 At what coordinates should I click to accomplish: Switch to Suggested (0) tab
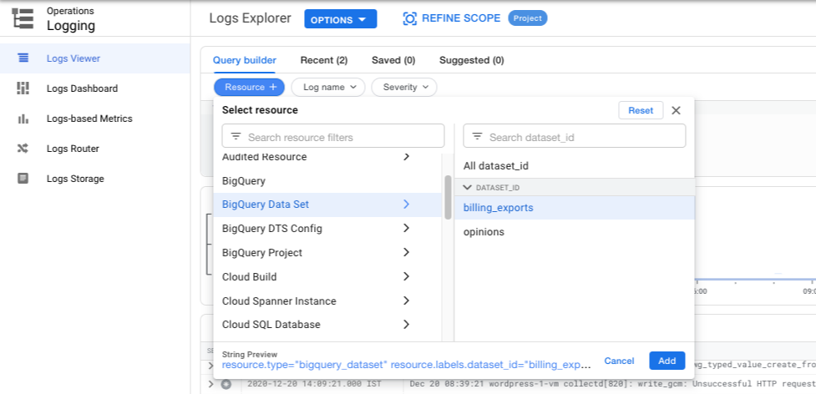pyautogui.click(x=472, y=60)
